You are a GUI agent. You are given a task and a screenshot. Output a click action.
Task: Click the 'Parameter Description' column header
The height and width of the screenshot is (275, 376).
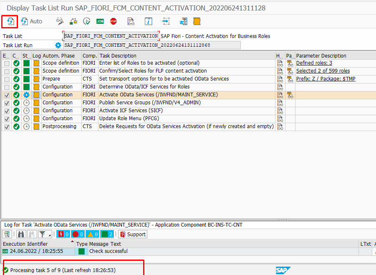click(x=336, y=56)
